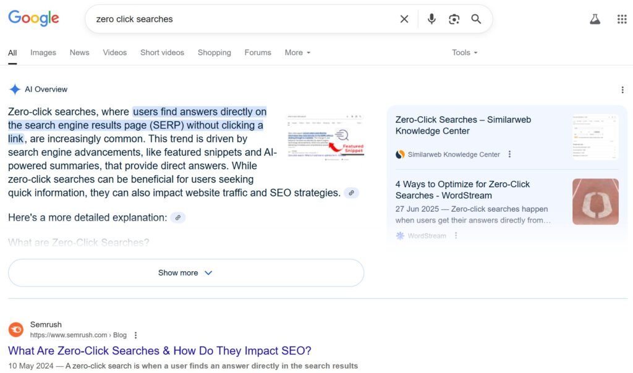This screenshot has width=633, height=373.
Task: Clear the search box with the X icon
Action: coord(404,19)
